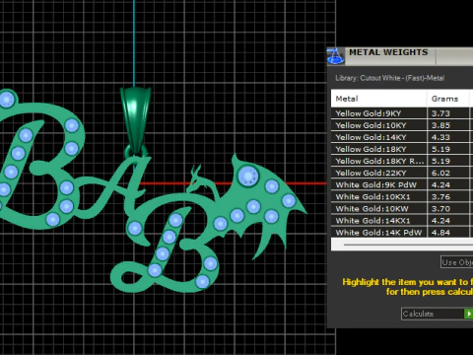Select the White Gold:10KX1 row
The image size is (473, 355).
(402, 197)
